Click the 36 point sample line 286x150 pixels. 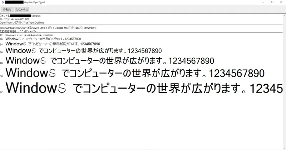tap(84, 51)
